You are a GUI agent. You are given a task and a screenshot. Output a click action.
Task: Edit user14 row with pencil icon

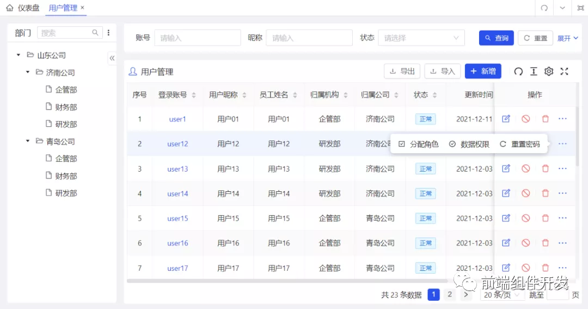[x=506, y=193]
